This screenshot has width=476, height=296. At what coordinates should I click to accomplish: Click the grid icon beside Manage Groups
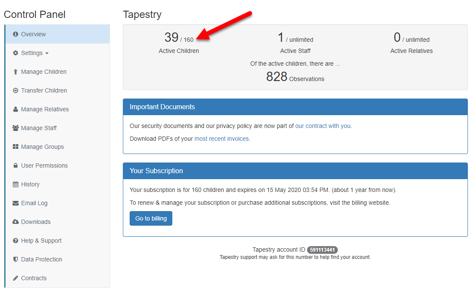pyautogui.click(x=15, y=147)
